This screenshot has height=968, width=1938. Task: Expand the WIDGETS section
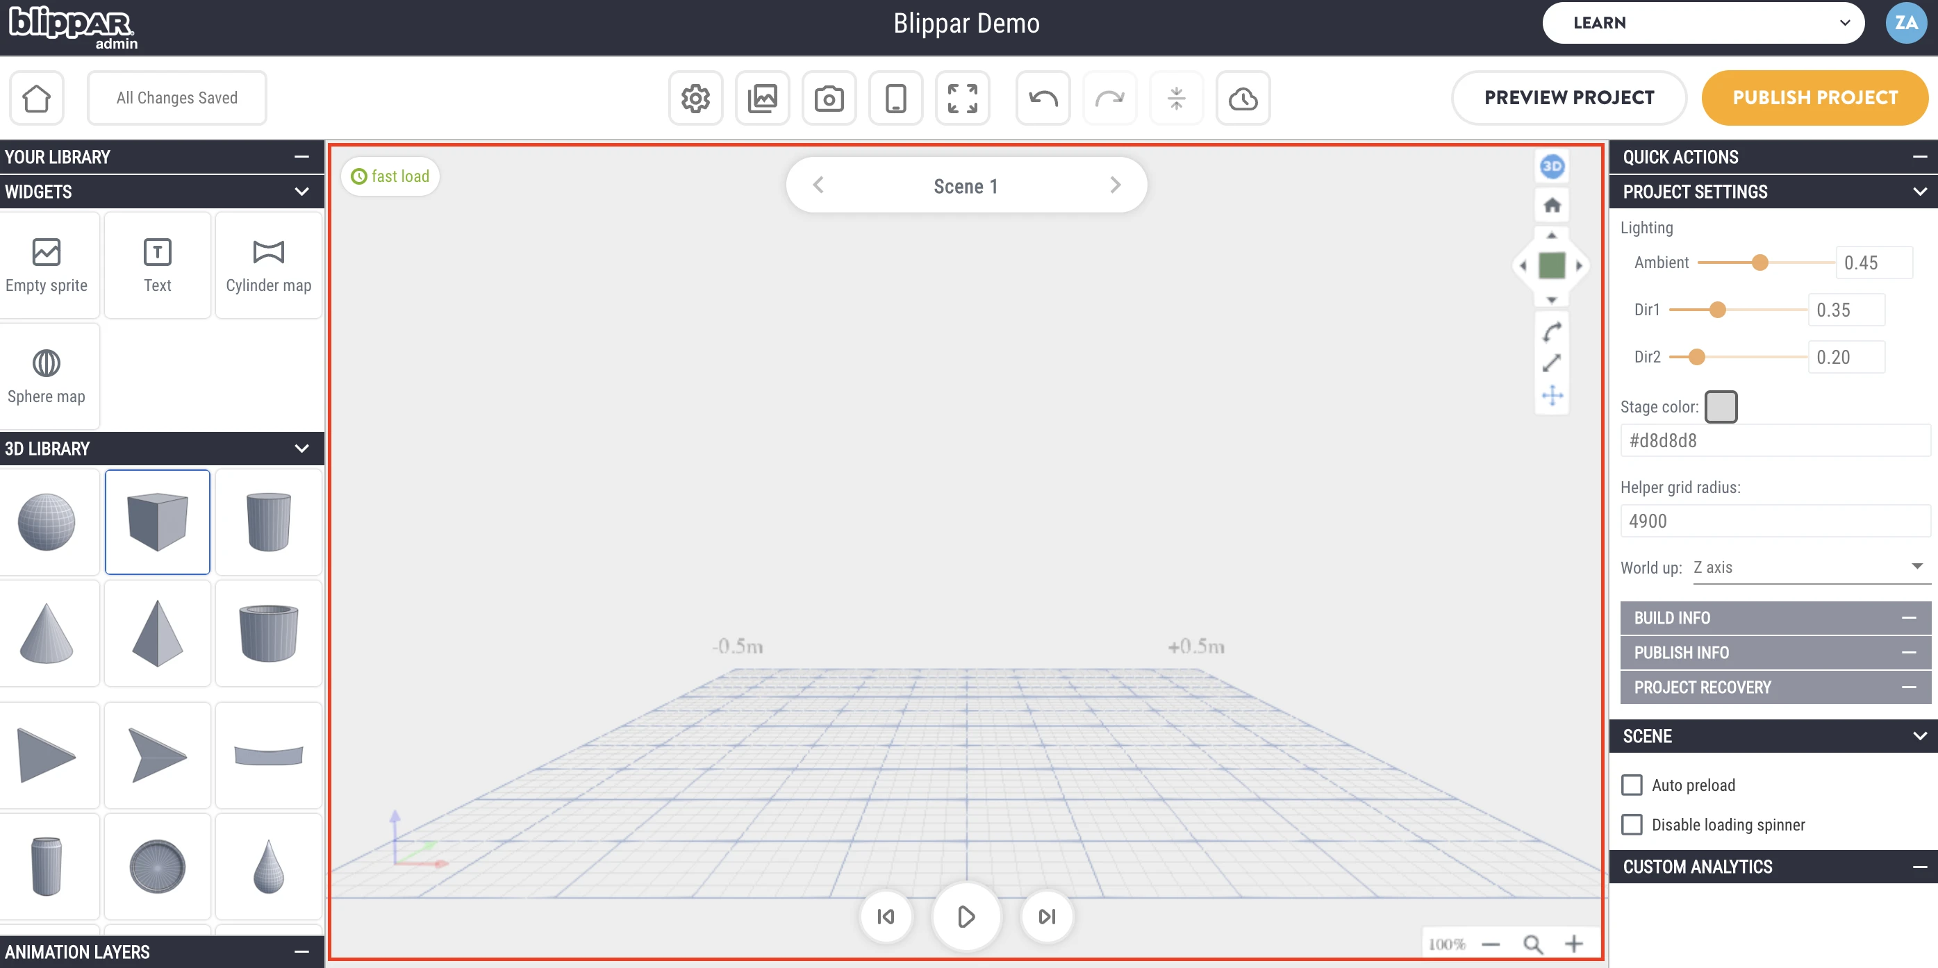(x=304, y=192)
